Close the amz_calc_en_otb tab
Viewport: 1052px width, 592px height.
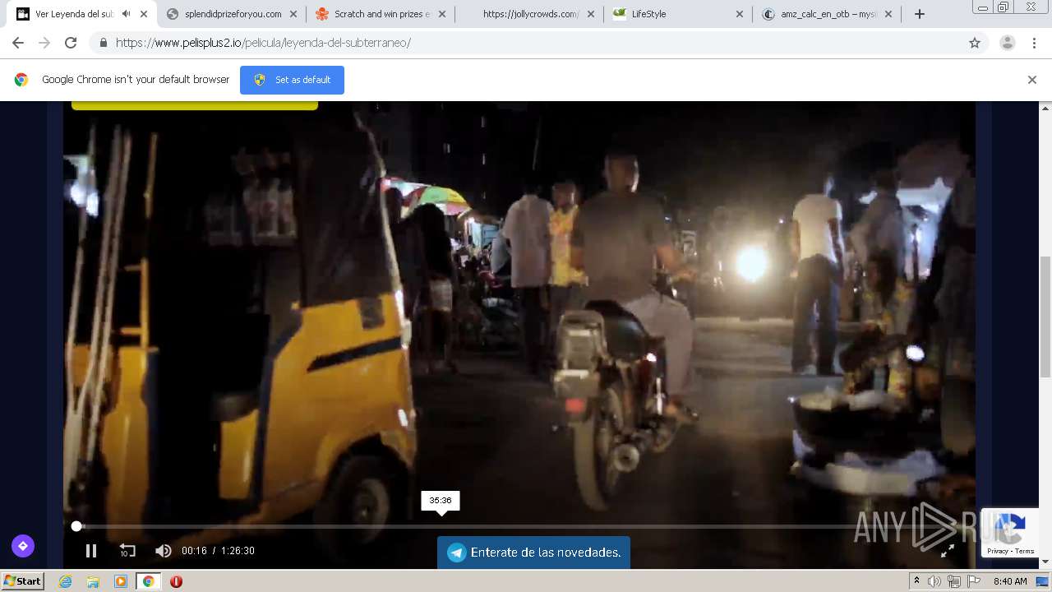(888, 14)
